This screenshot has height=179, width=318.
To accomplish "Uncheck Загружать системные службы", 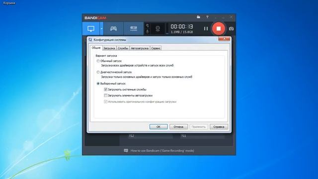I will 106,89.
